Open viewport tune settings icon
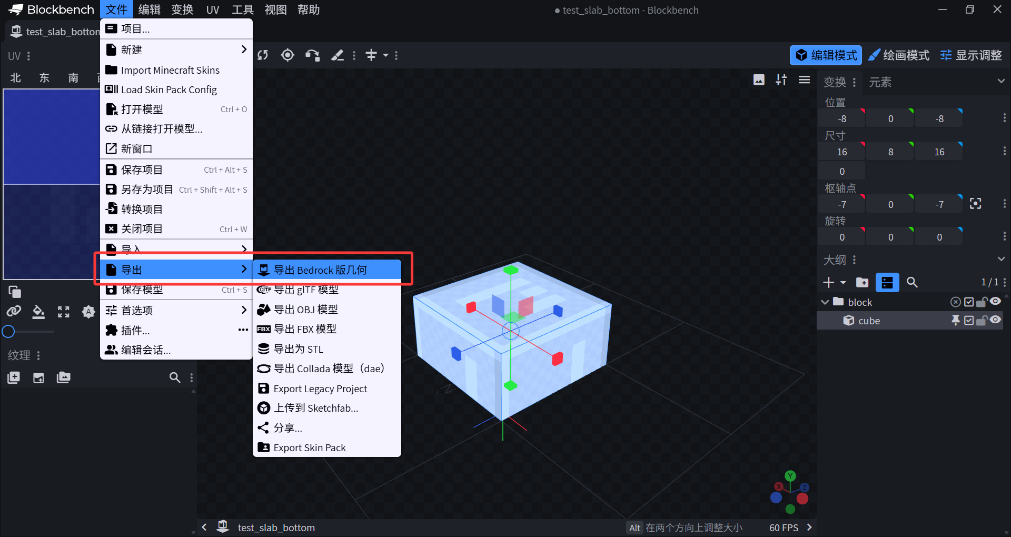Viewport: 1011px width, 537px height. (781, 80)
